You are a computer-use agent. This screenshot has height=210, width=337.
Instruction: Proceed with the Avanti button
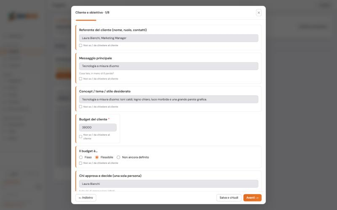pyautogui.click(x=252, y=198)
